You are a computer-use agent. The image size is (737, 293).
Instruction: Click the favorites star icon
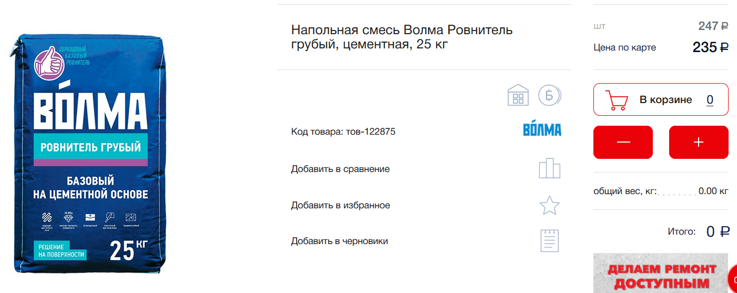(x=550, y=205)
